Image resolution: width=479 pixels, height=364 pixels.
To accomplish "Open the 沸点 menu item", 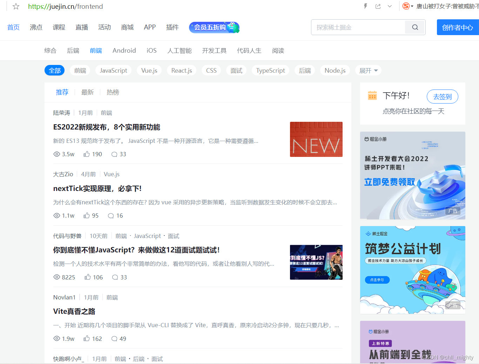I will 36,27.
